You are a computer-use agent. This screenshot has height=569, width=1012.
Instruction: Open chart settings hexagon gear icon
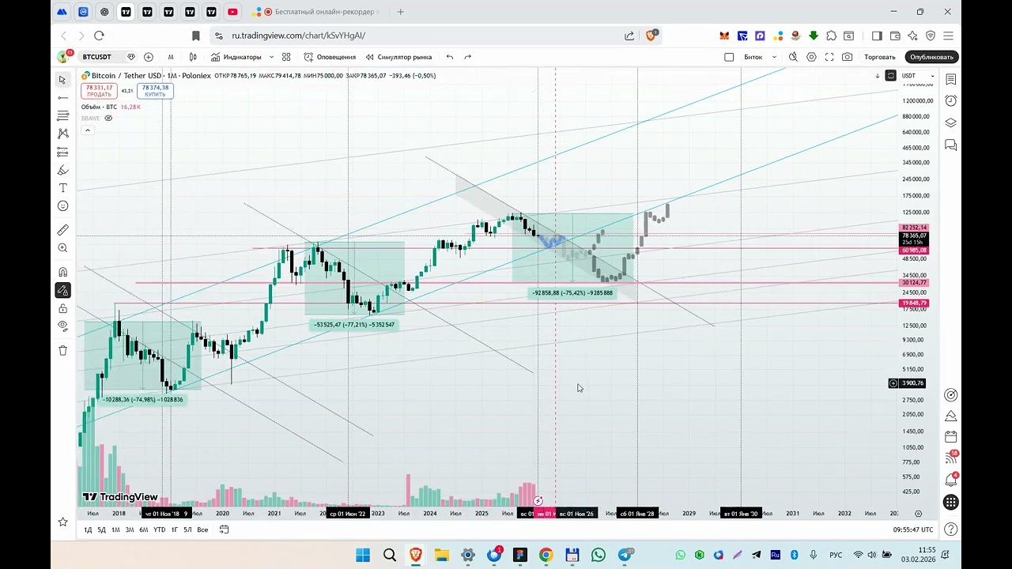811,57
